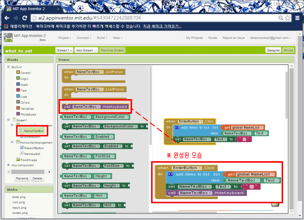This screenshot has height=220, width=304.
Task: Click the MIT App Inventor android logo
Action: [x=8, y=38]
